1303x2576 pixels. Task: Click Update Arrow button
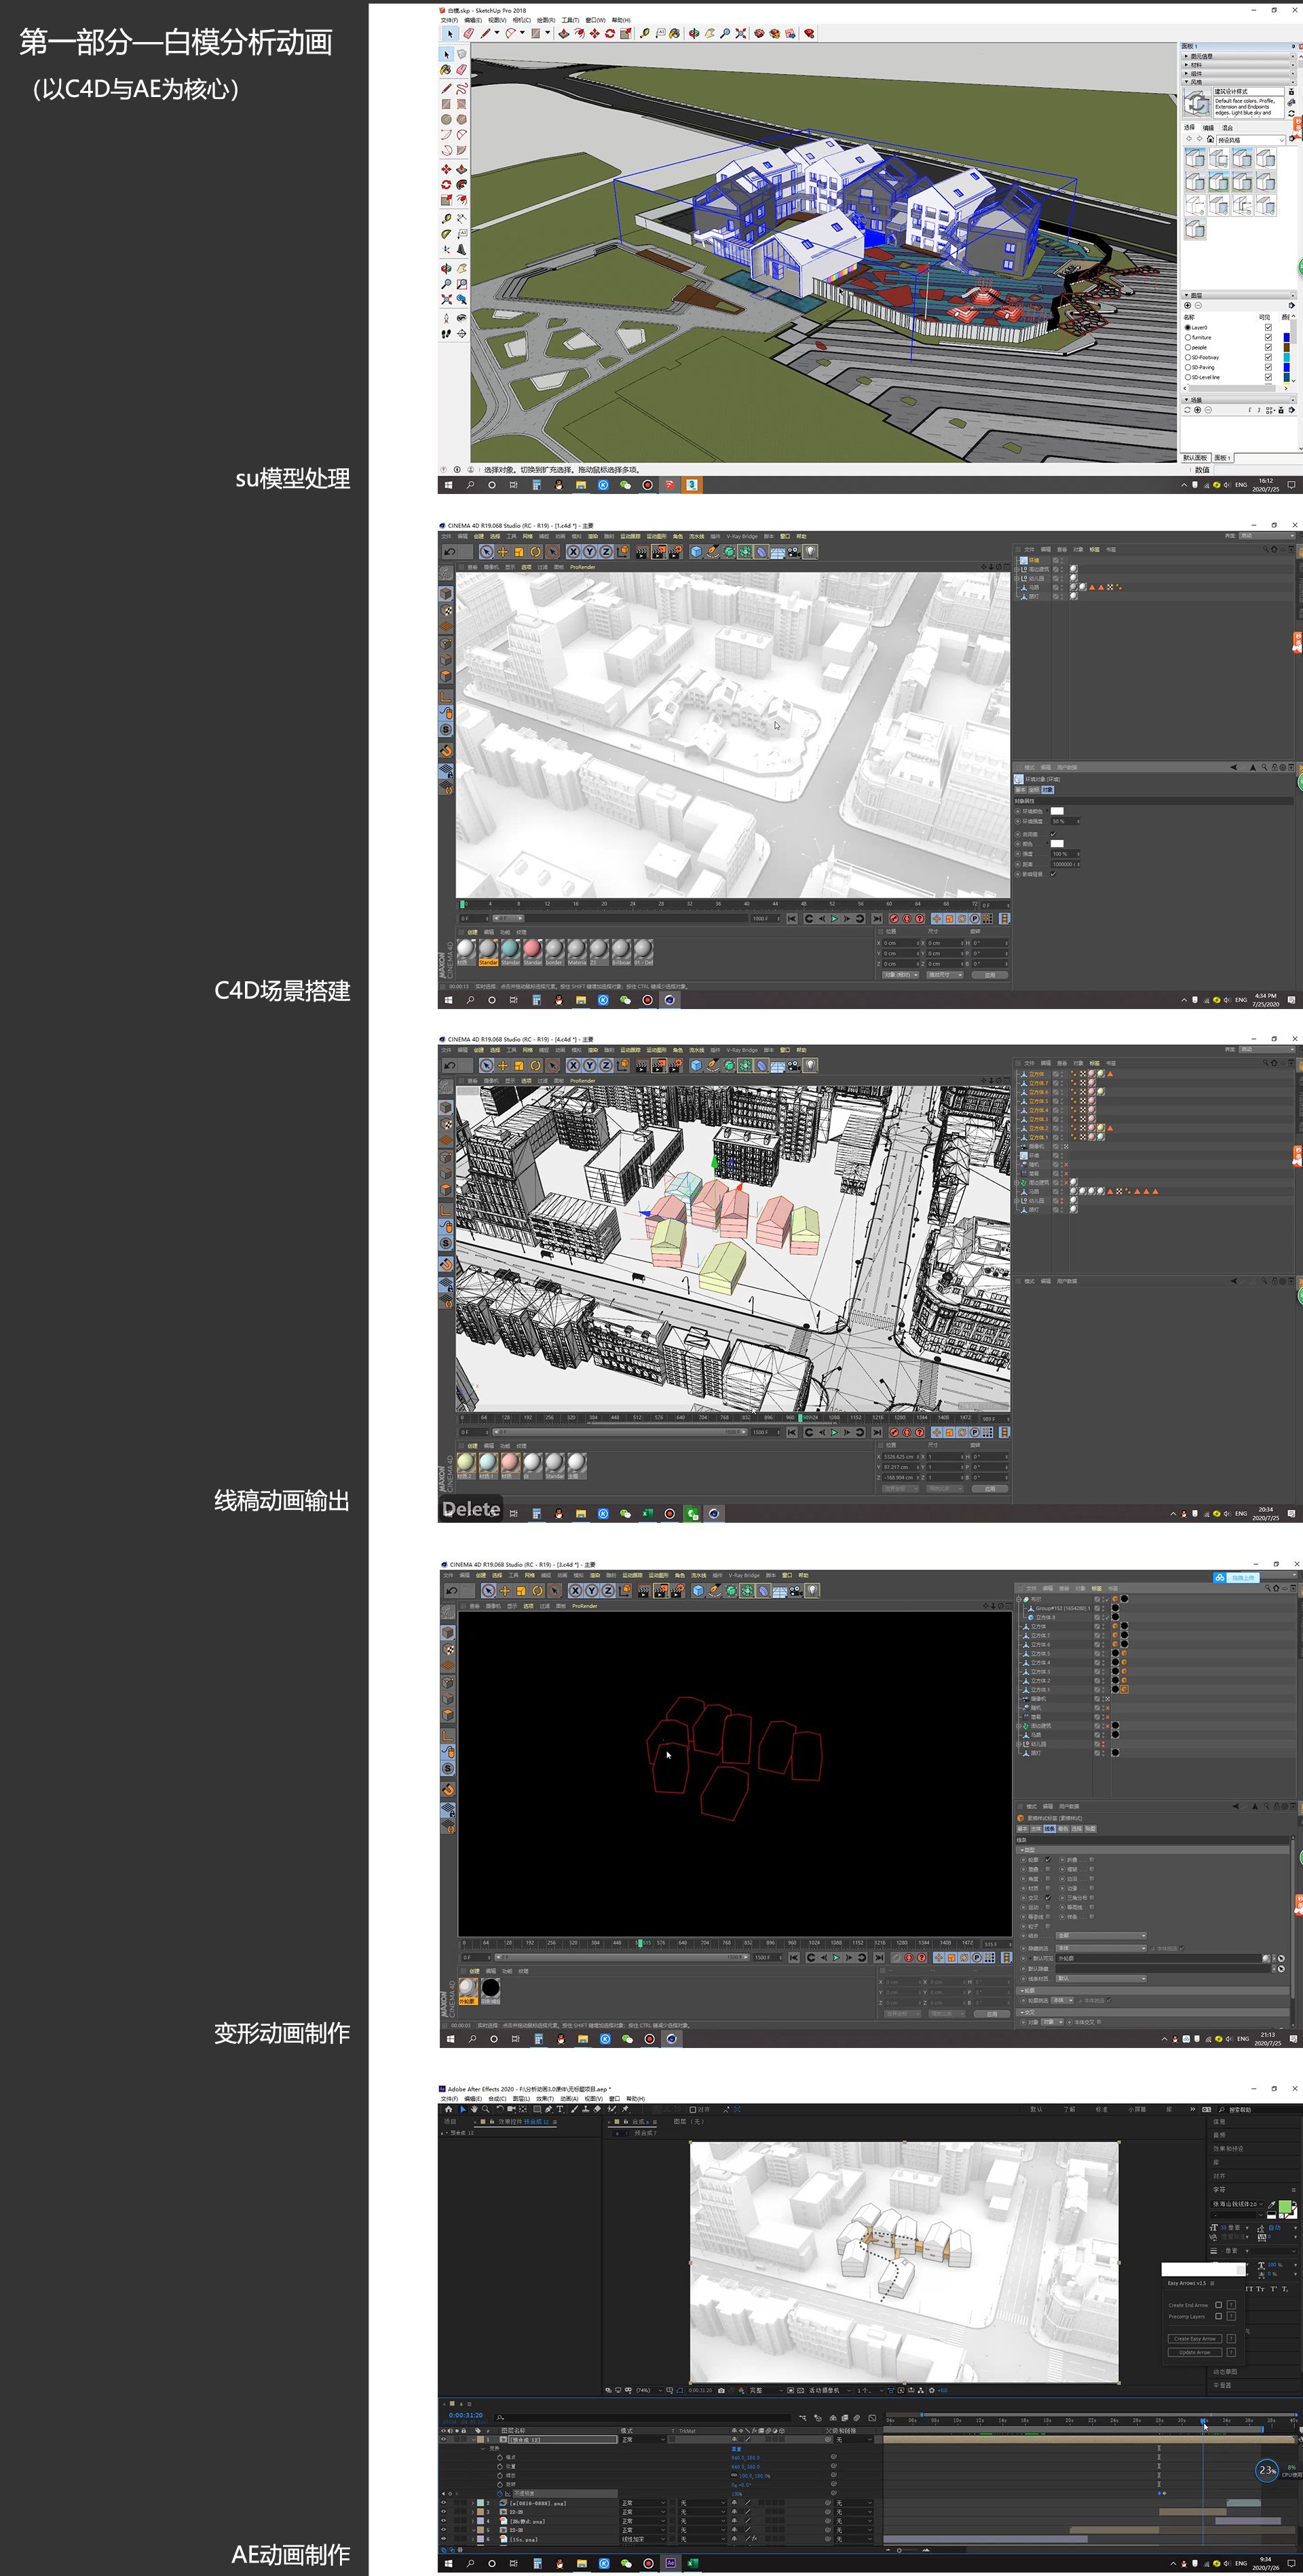tap(1195, 2352)
